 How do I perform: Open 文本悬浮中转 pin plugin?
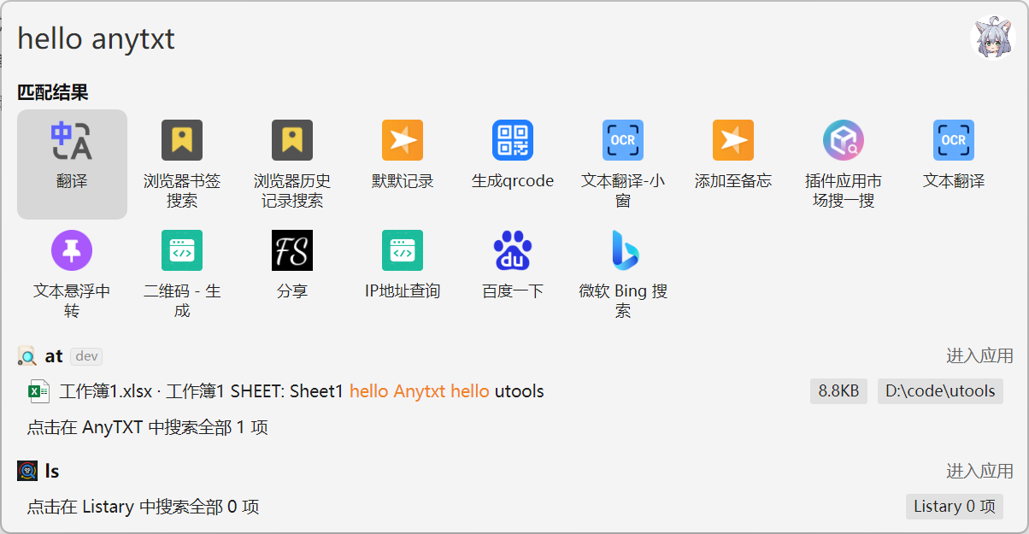point(72,273)
